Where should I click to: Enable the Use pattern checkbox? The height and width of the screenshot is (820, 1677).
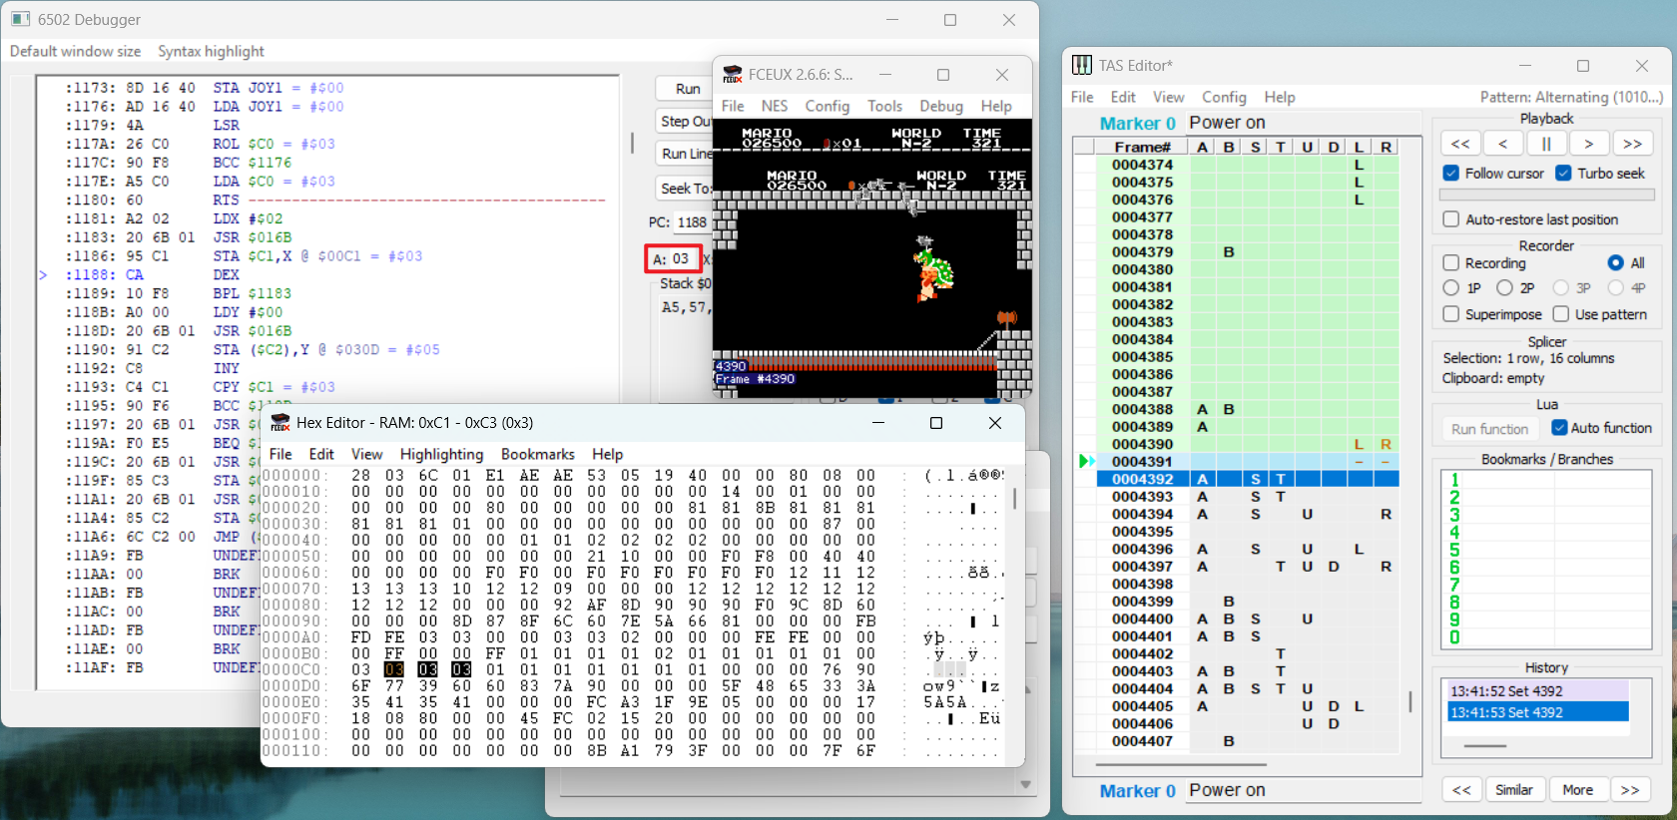[1561, 314]
